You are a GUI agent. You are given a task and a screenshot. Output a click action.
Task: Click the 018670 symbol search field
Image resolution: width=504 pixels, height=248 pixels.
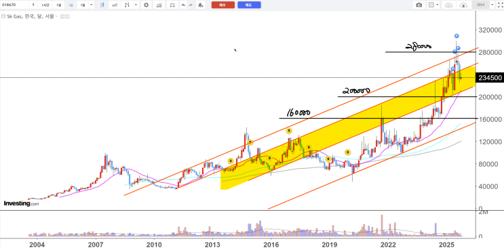click(14, 5)
